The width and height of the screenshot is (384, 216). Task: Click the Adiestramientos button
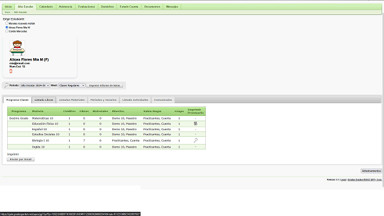[371, 171]
